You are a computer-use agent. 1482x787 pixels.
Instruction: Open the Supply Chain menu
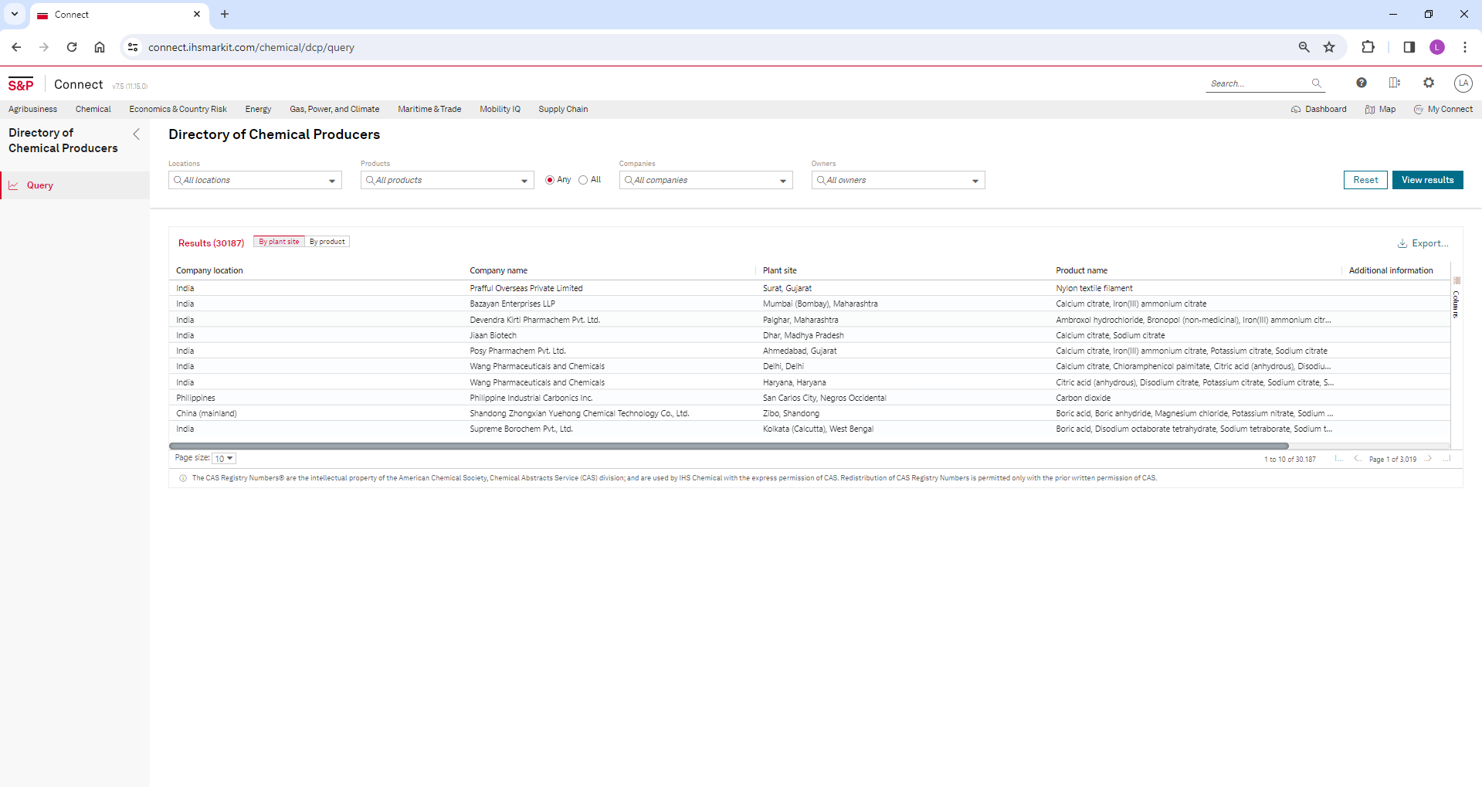tap(563, 110)
